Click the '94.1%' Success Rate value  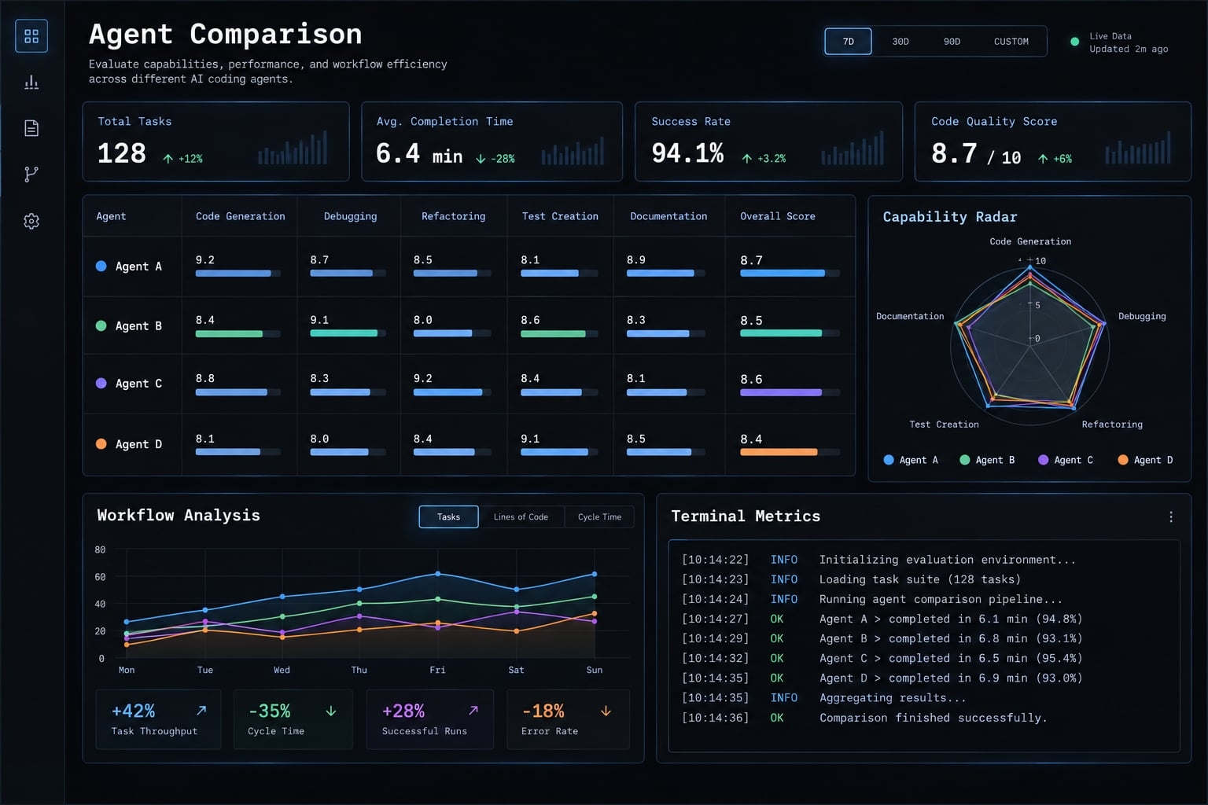pos(687,153)
